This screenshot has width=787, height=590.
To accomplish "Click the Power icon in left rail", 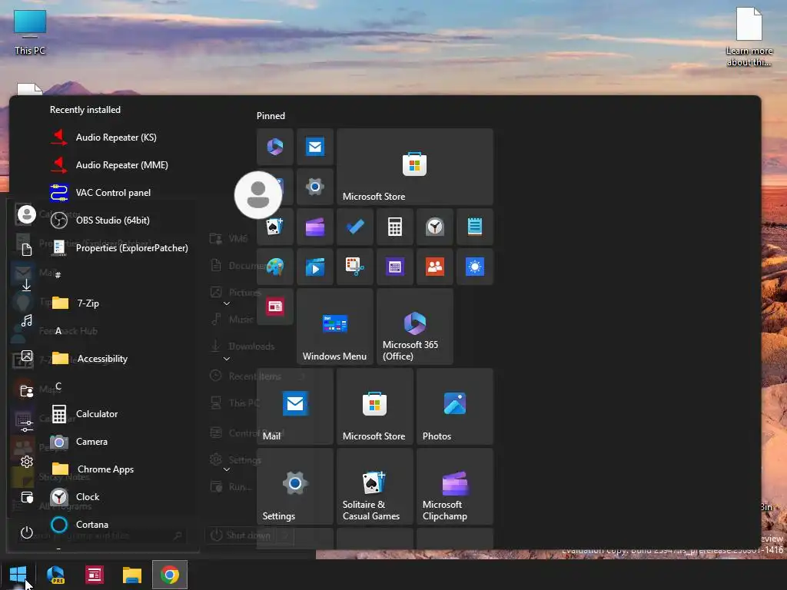I will [27, 532].
